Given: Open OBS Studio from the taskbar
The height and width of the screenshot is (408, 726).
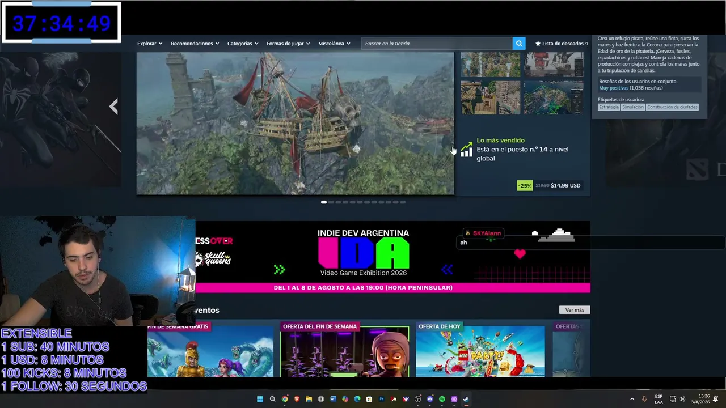Looking at the screenshot, I should (x=418, y=399).
